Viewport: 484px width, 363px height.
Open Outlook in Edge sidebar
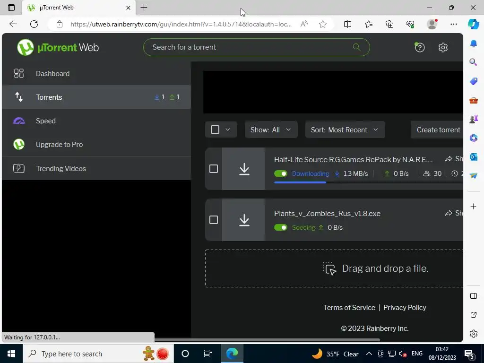pos(473,157)
